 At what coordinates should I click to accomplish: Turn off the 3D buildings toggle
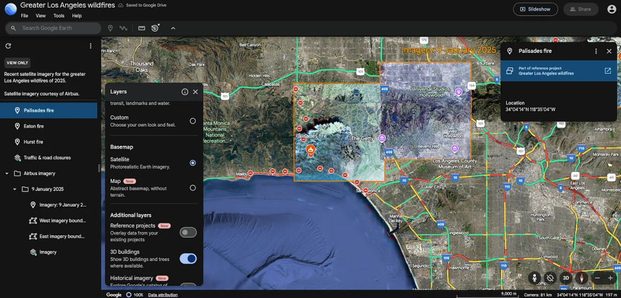(188, 259)
